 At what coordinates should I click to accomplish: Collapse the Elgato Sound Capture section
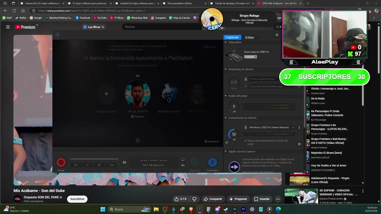tap(225, 152)
